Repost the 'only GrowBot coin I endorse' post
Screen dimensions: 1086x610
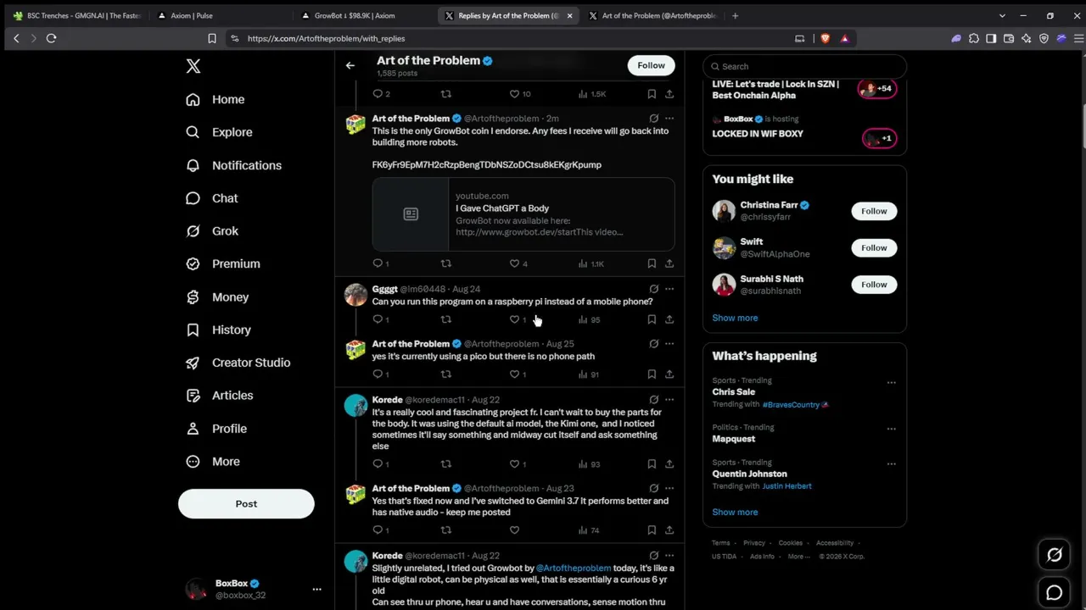pyautogui.click(x=446, y=263)
